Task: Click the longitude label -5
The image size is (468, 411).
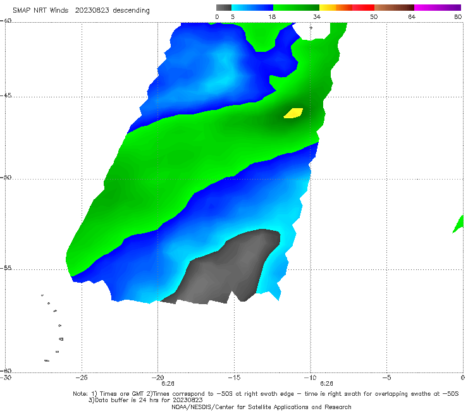Action: [386, 377]
